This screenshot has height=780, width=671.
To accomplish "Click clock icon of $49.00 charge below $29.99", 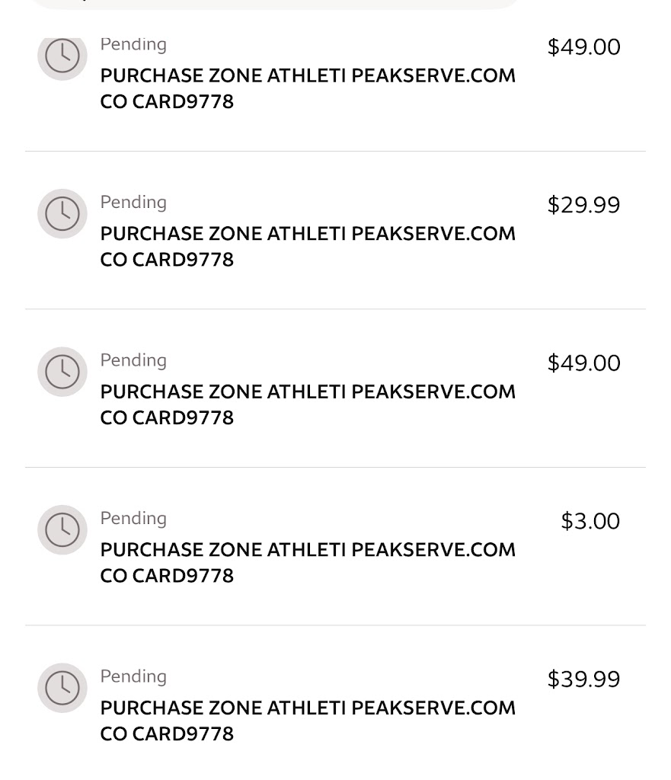I will point(62,372).
